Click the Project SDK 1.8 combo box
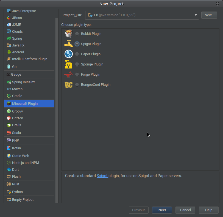Screen dimensions: 223x217 pos(139,15)
